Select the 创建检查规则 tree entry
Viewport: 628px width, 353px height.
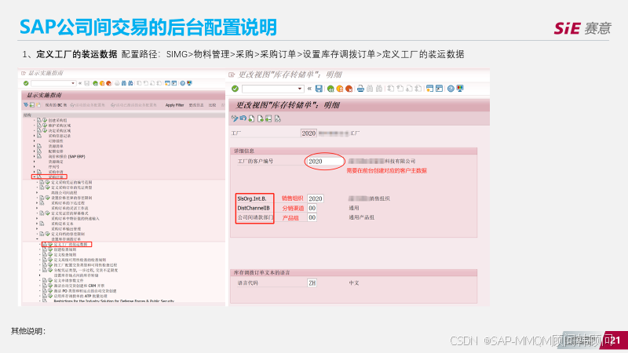[65, 249]
